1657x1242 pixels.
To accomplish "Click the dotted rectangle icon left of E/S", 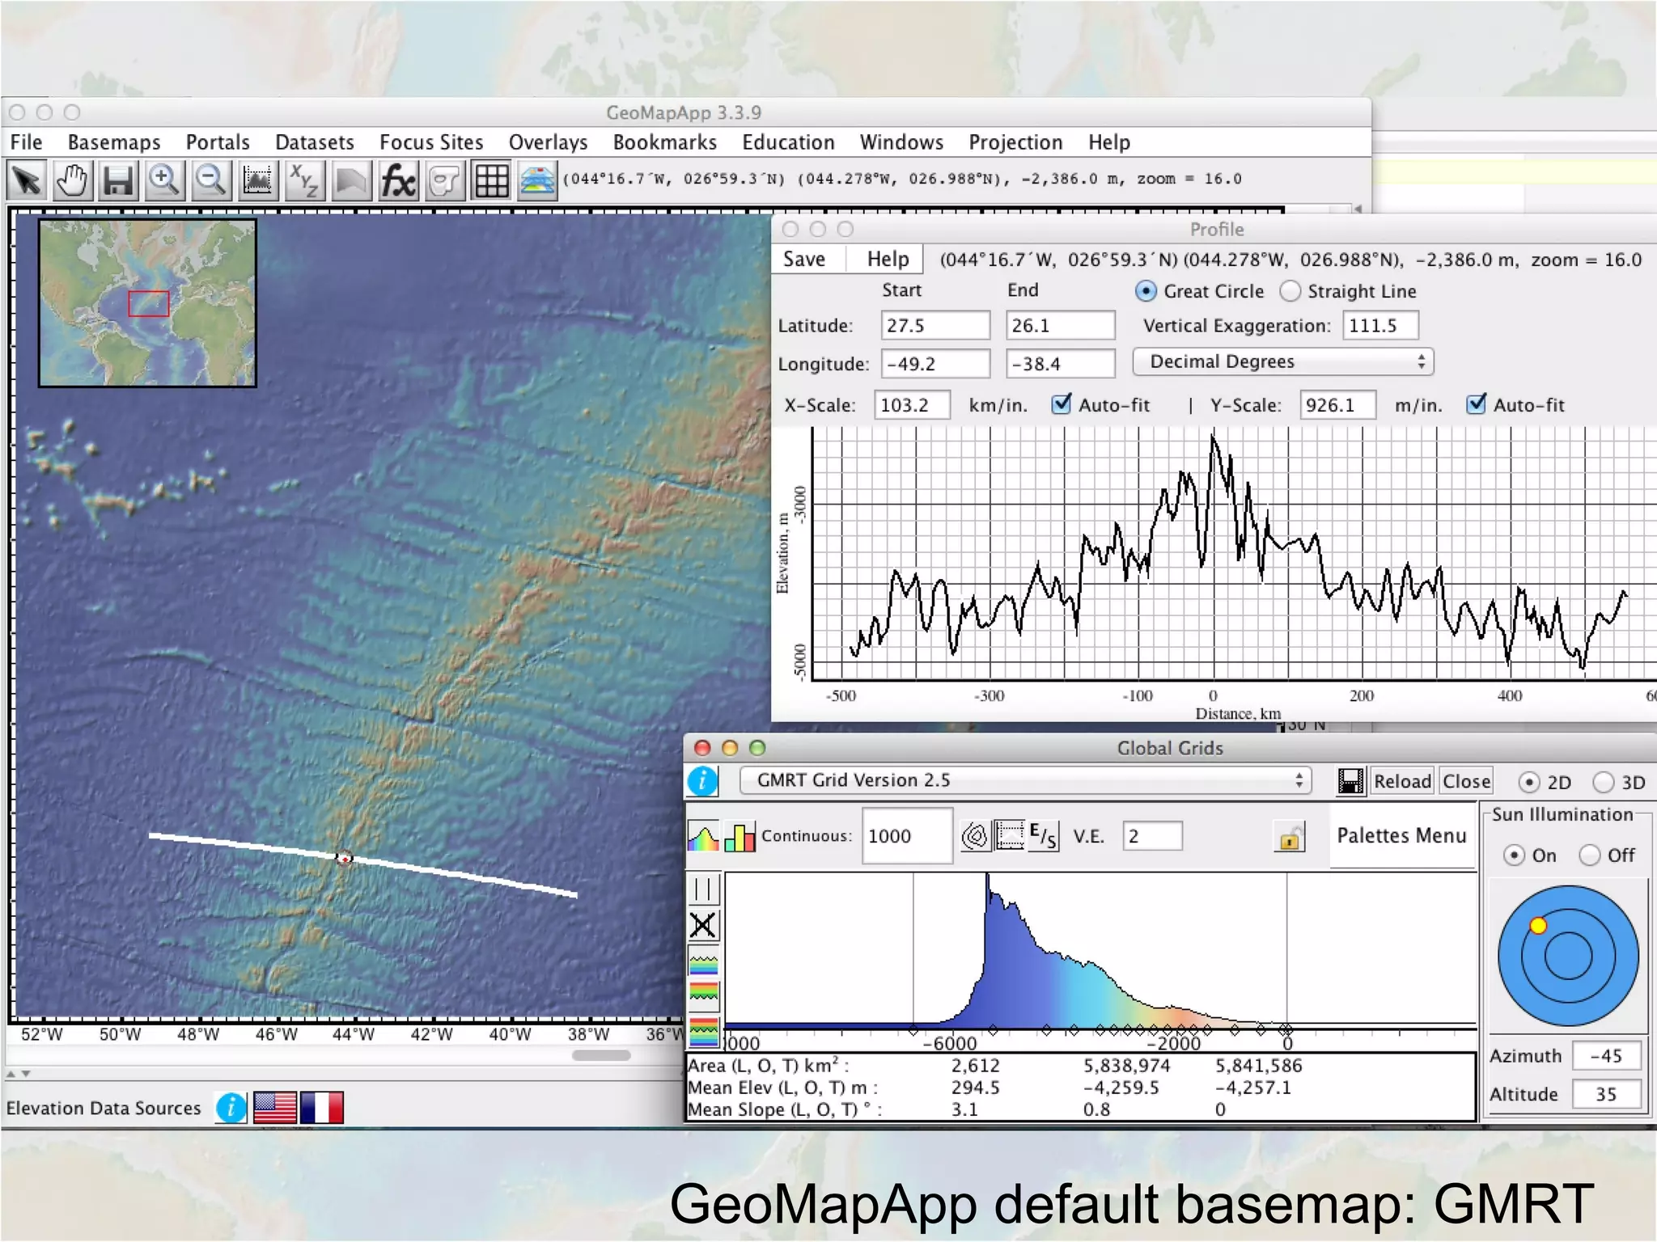I will (1009, 836).
